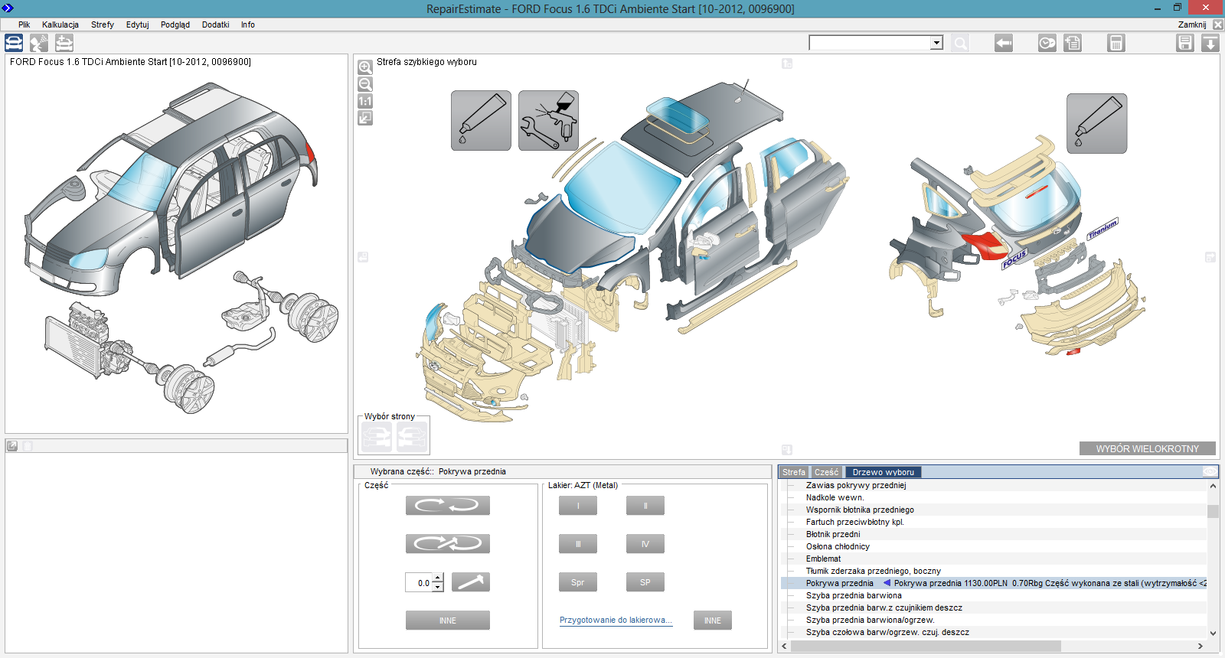Open the Edytuj menu
Image resolution: width=1225 pixels, height=658 pixels.
click(x=138, y=24)
